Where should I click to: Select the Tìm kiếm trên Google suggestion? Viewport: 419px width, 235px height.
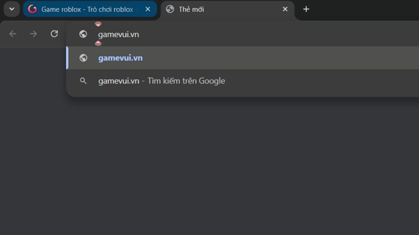[242, 81]
